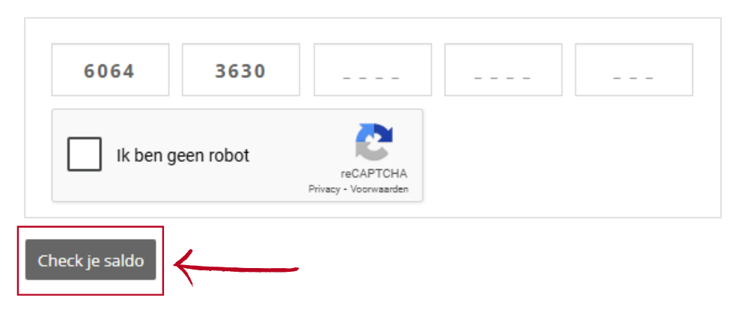The width and height of the screenshot is (747, 319).
Task: Click the red hand-drawn arrow annotation
Action: click(x=236, y=267)
